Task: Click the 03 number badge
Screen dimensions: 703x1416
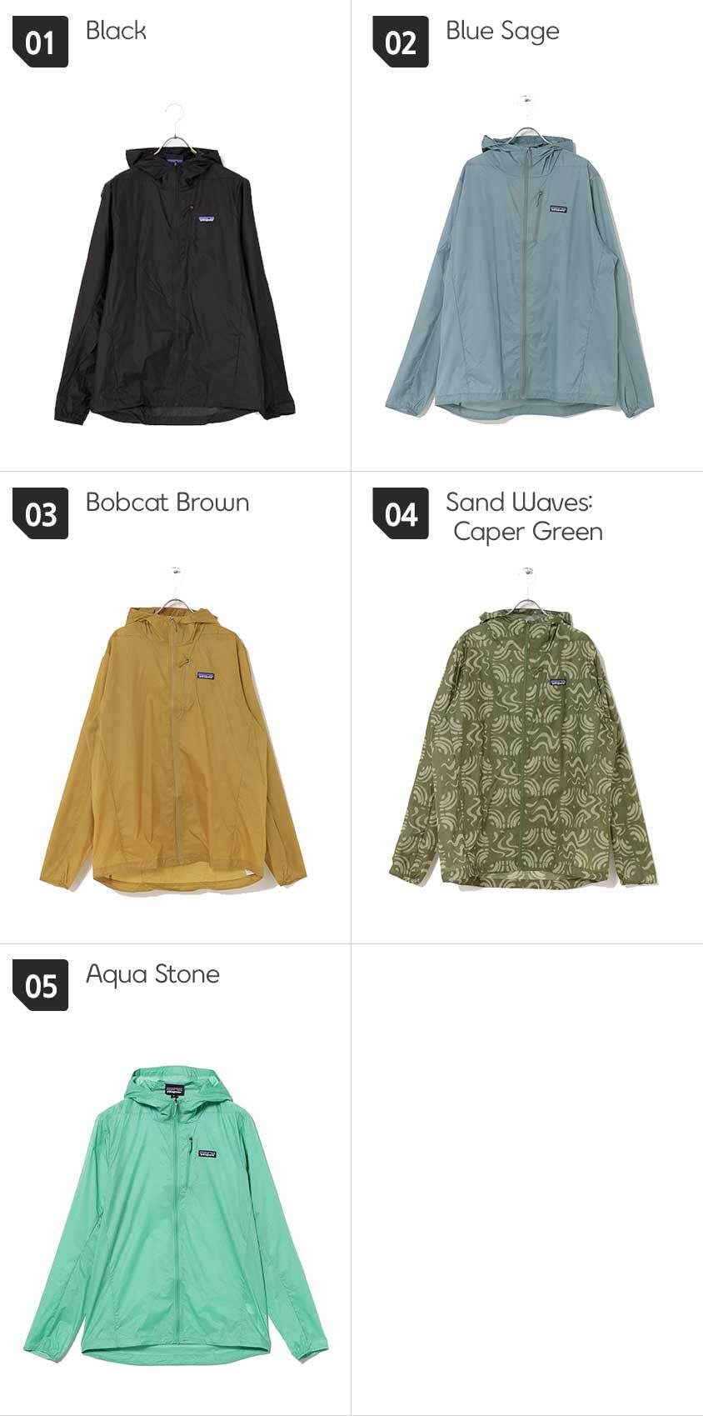Action: coord(40,513)
